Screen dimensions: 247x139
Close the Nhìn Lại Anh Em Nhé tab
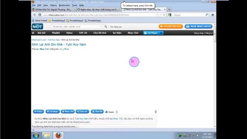coord(165,9)
